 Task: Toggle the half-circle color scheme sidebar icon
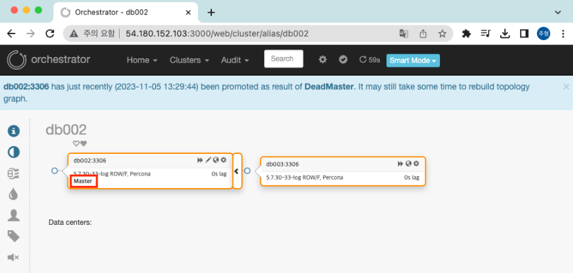[x=13, y=153]
